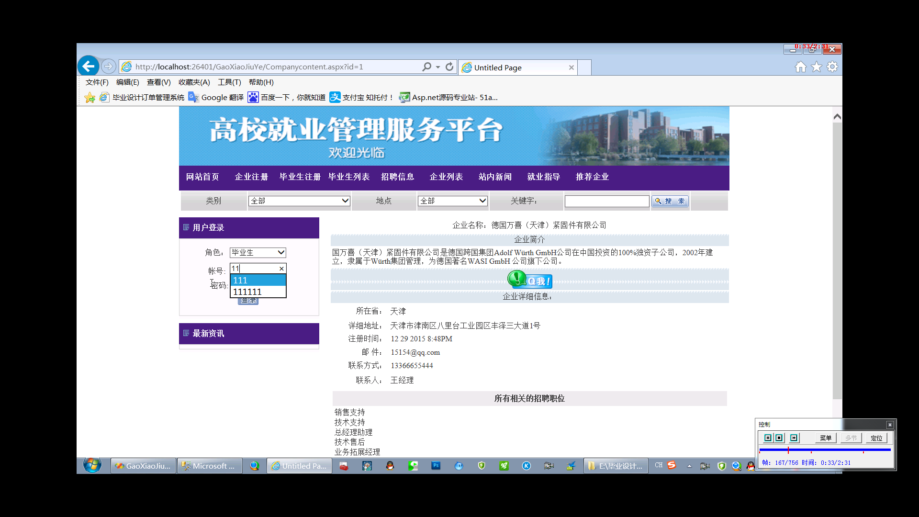
Task: Open 企业列表 in the navigation bar
Action: [446, 177]
